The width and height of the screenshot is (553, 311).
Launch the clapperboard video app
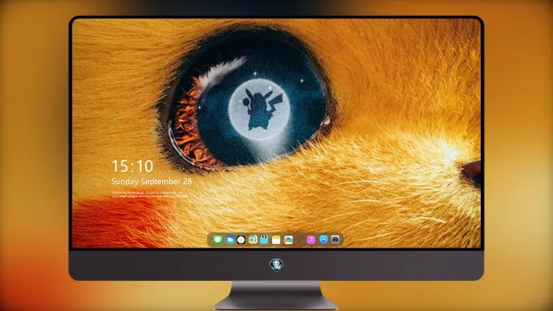tap(264, 240)
